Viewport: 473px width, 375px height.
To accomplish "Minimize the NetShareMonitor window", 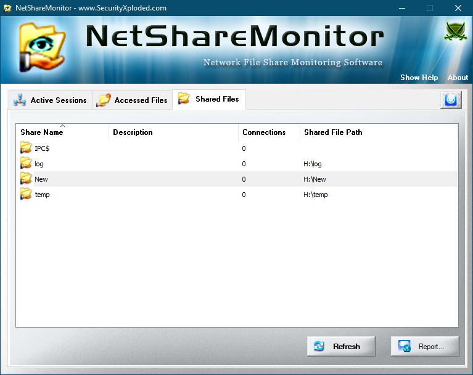I will click(x=402, y=8).
